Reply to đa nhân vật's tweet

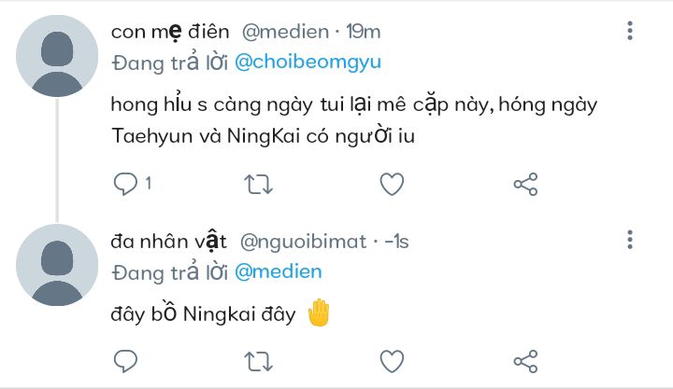coord(125,361)
